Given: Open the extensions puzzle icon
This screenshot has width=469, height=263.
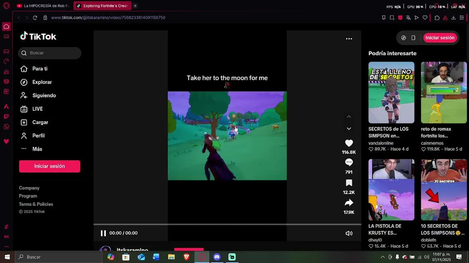Looking at the screenshot, I should pos(437,18).
